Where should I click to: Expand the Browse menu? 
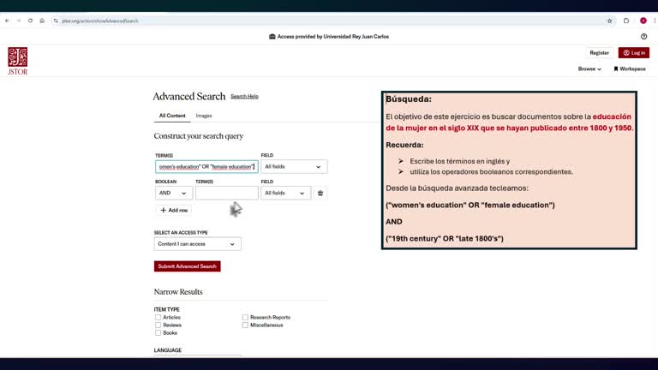pyautogui.click(x=589, y=69)
